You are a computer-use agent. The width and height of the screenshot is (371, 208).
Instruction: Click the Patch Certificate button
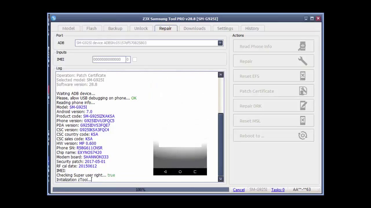(x=274, y=91)
